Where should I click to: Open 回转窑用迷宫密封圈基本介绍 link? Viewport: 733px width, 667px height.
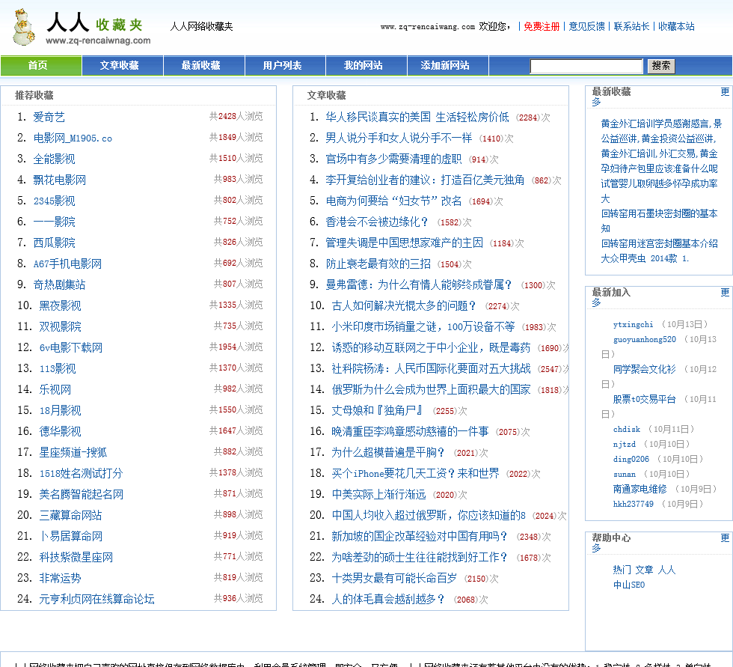point(659,244)
